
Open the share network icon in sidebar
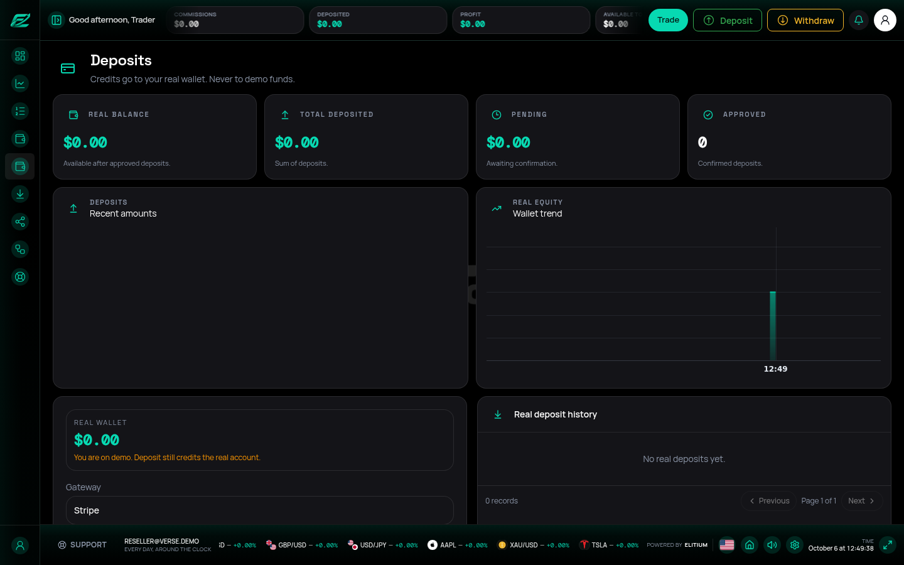20,222
